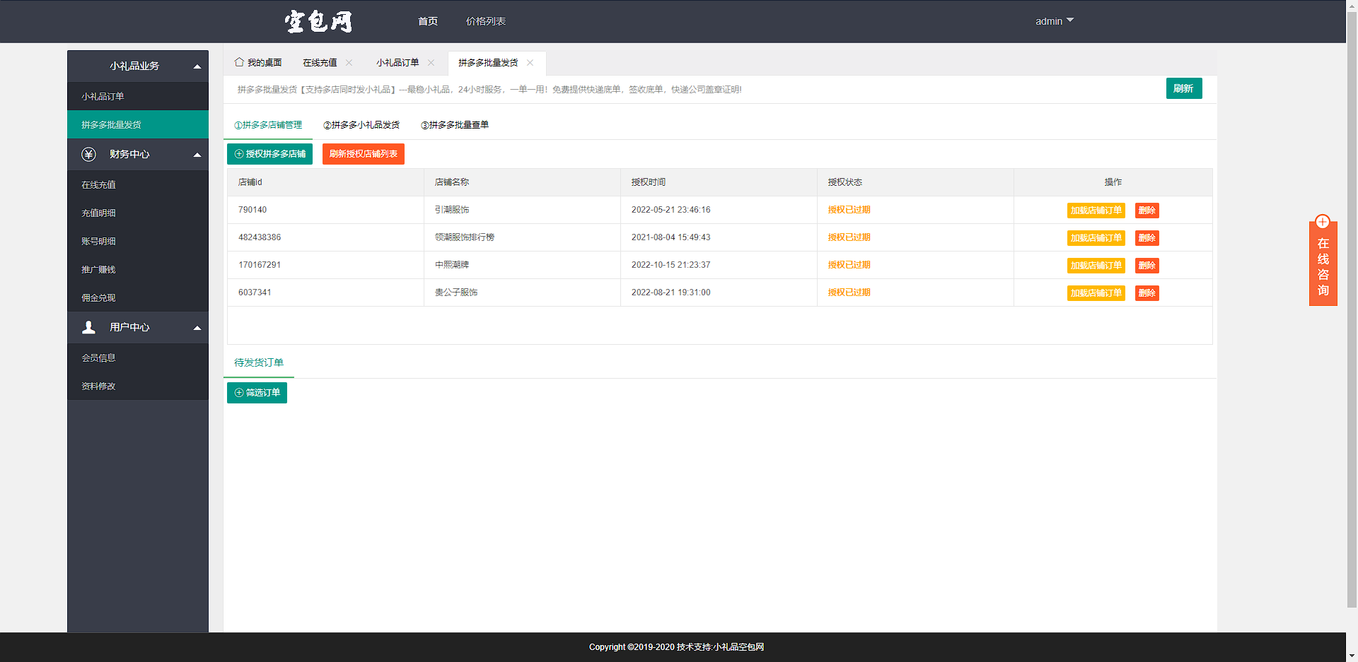Click 刷新授权店铺列表 button
The width and height of the screenshot is (1358, 662).
coord(364,154)
